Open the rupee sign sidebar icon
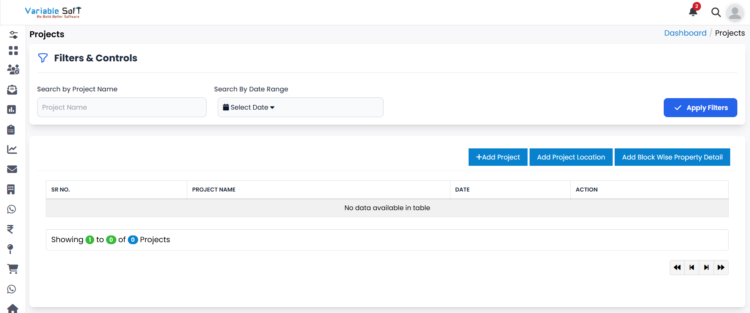The image size is (750, 313). tap(11, 229)
